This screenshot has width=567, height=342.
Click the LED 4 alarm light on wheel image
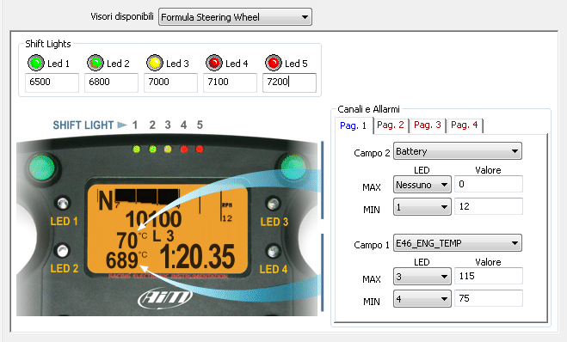(x=273, y=251)
